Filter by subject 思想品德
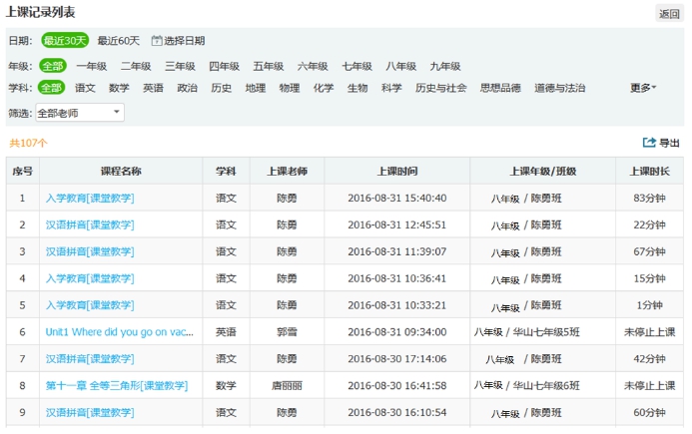Screen dimensions: 692x434 500,88
